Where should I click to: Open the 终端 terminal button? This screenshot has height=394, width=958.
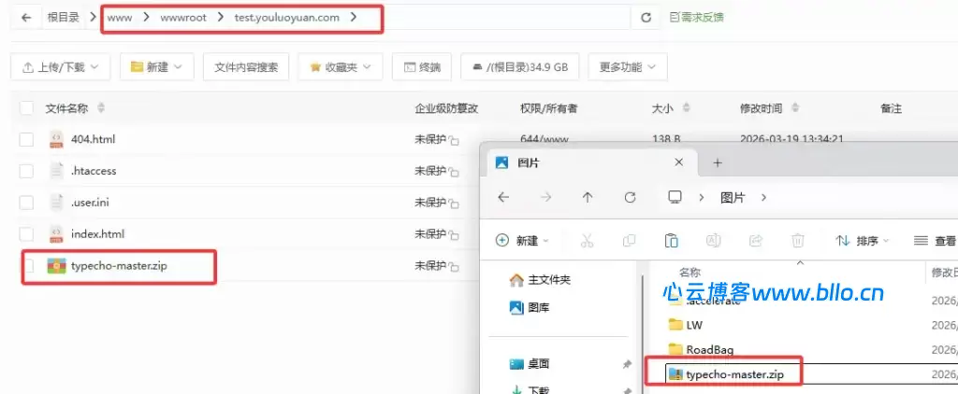click(422, 67)
